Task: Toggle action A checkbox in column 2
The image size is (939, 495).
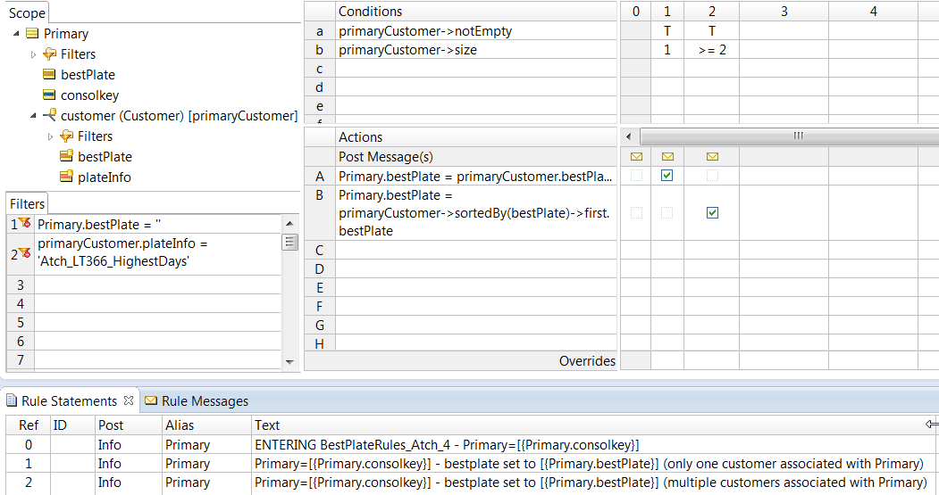Action: click(x=712, y=175)
